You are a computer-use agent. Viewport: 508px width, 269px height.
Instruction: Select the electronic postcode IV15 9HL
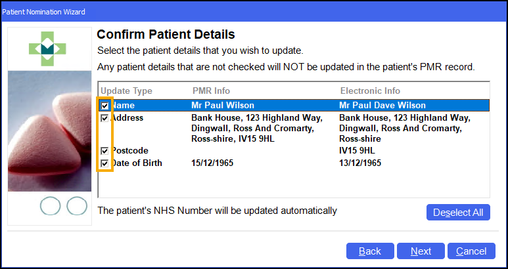click(359, 151)
